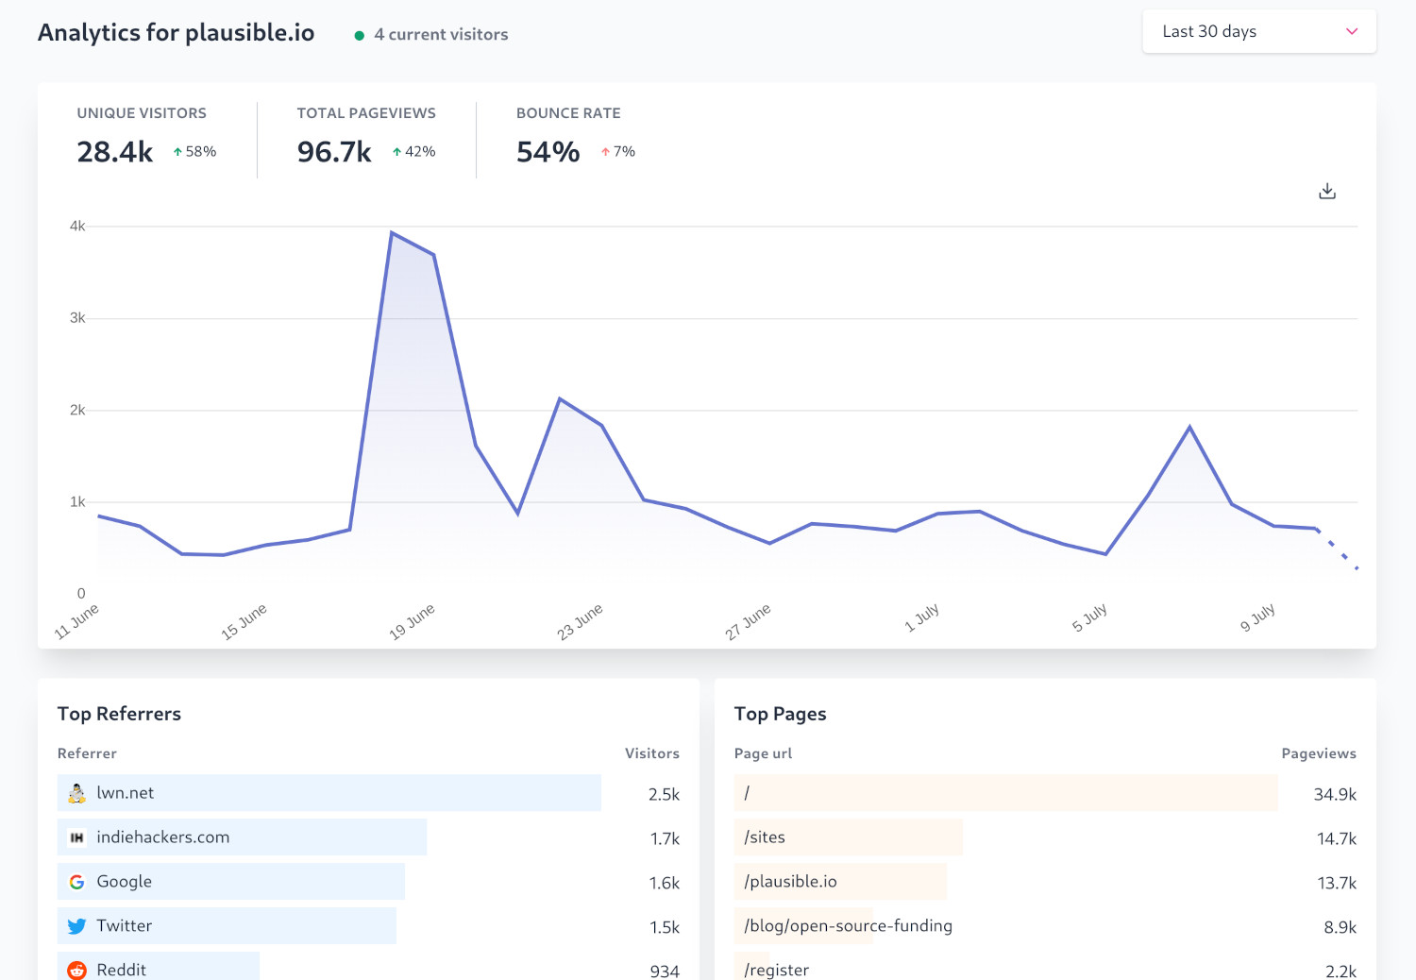
Task: Click the 42% pageviews increase indicator
Action: [413, 151]
